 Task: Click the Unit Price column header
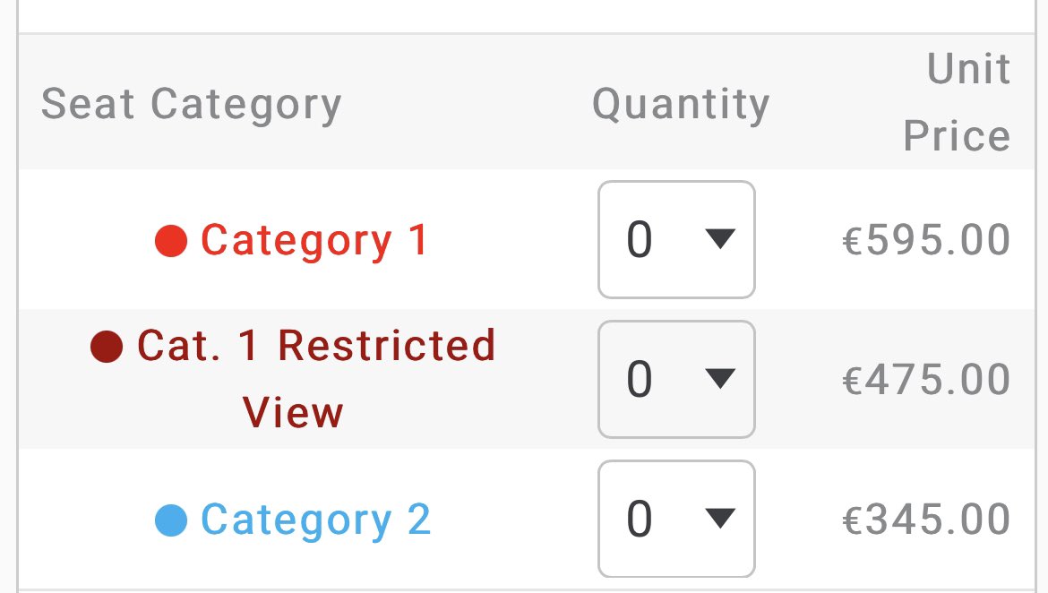pos(957,102)
